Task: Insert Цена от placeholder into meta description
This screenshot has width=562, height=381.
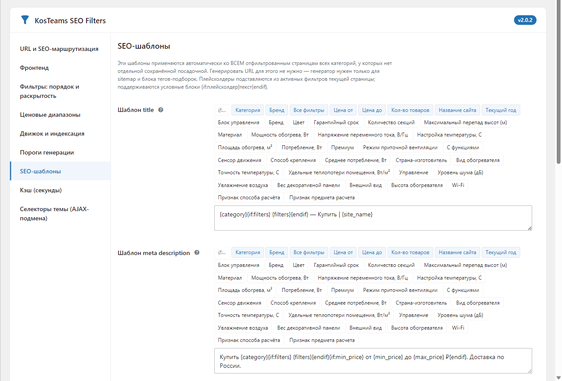Action: pos(343,252)
